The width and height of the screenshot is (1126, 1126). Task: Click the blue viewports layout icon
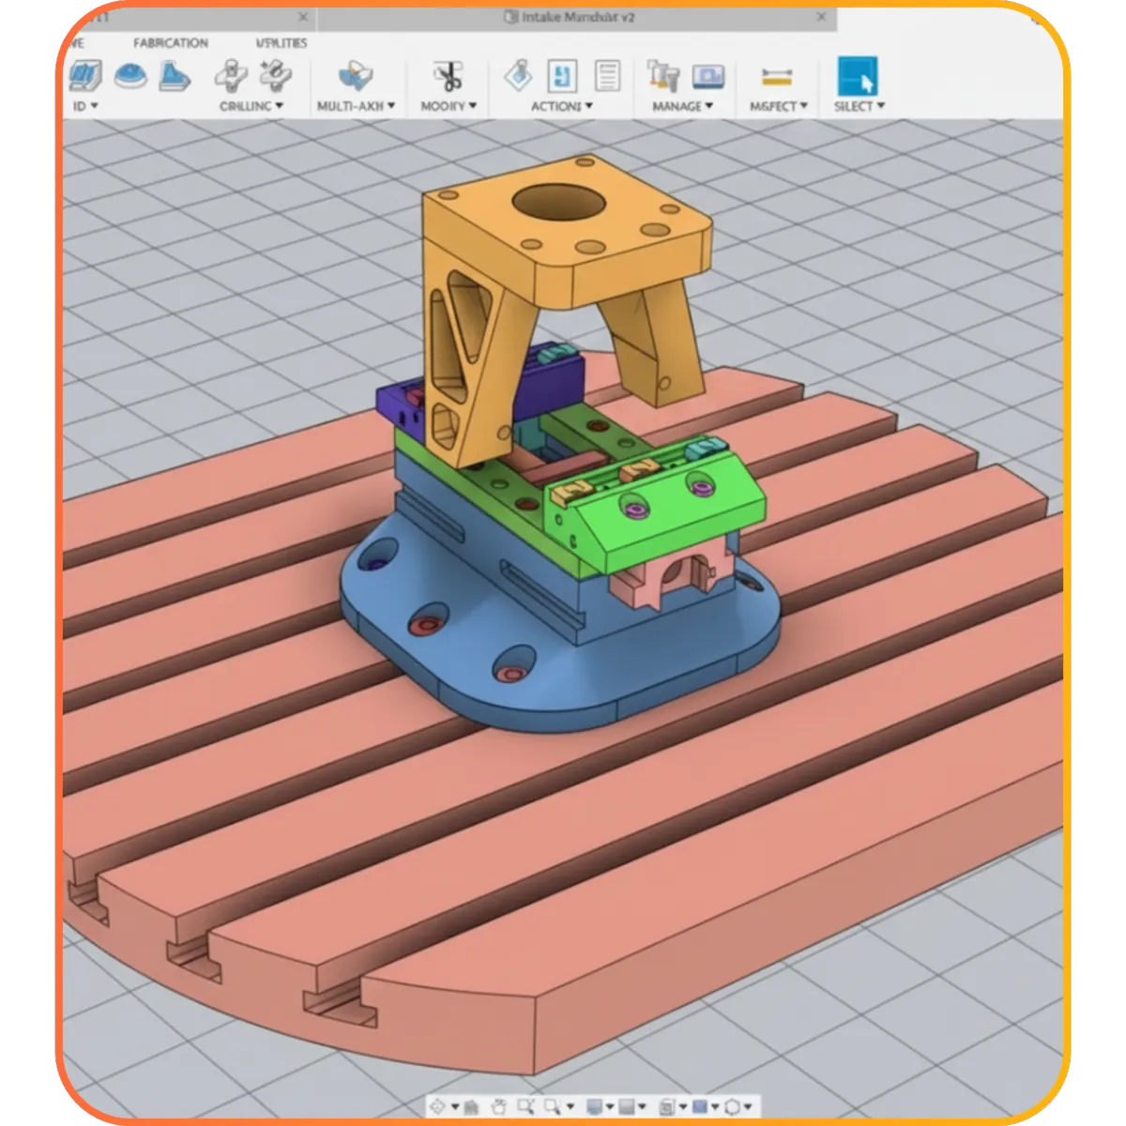(699, 1107)
